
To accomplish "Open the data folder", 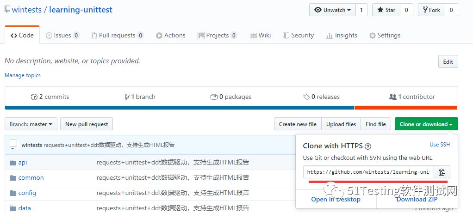I will click(25, 208).
